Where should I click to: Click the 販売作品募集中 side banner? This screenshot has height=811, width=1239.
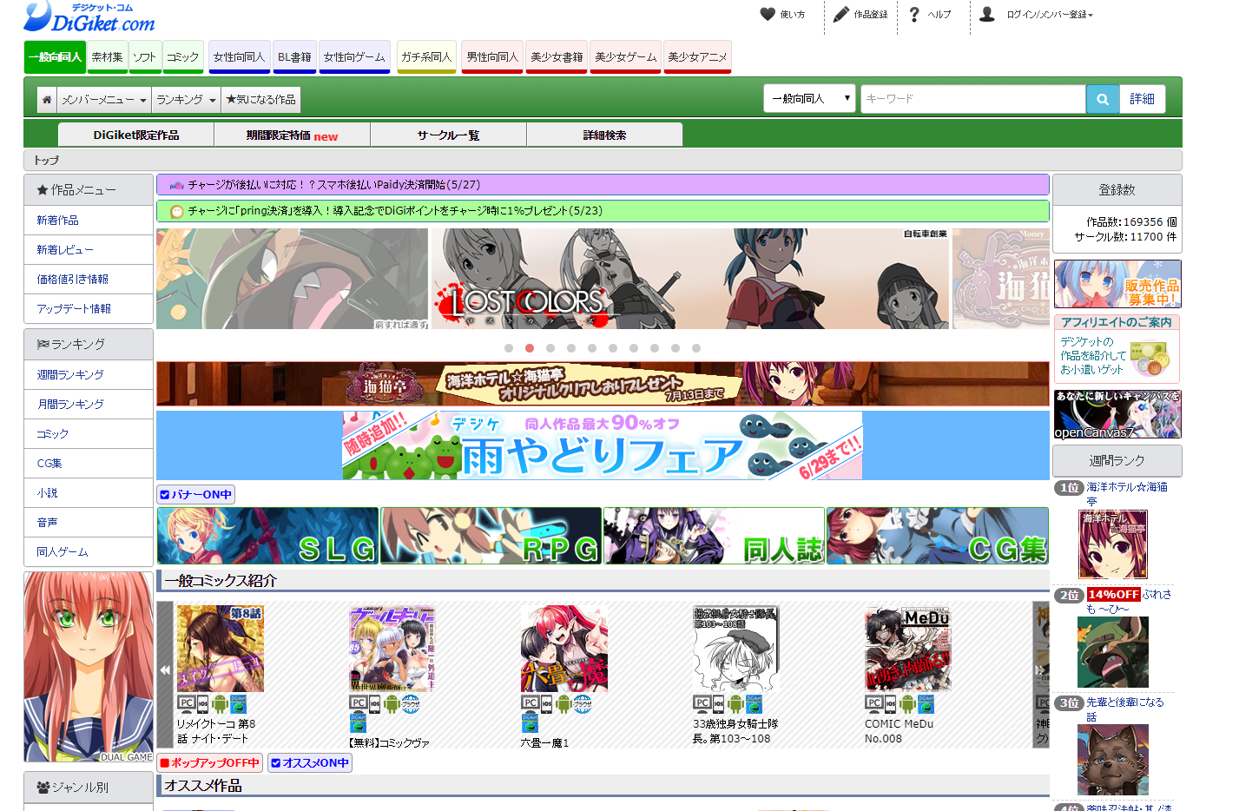pyautogui.click(x=1117, y=284)
